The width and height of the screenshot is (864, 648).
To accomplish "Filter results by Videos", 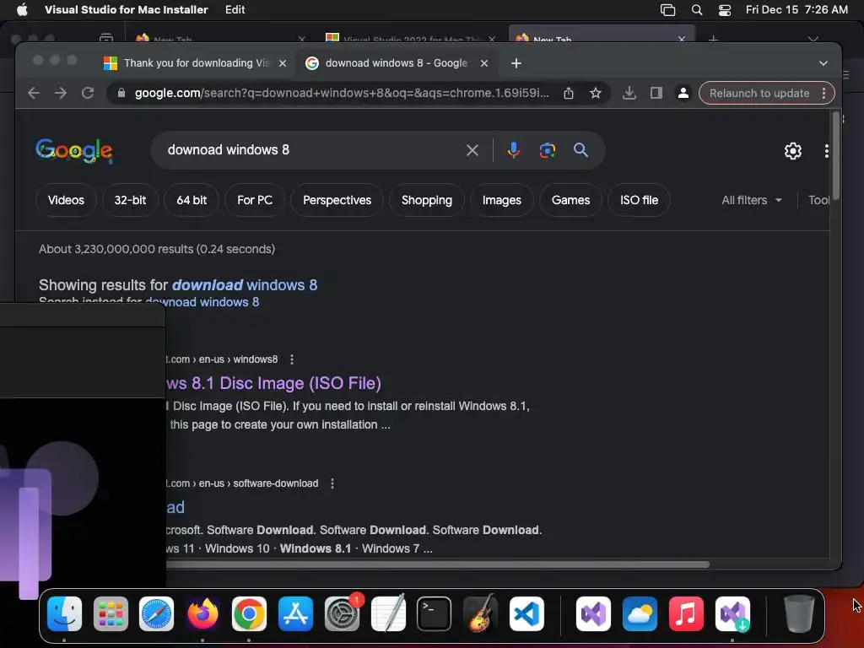I will click(66, 200).
